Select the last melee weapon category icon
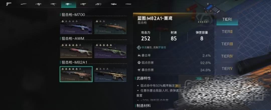The height and width of the screenshot is (110, 271). point(128,4)
